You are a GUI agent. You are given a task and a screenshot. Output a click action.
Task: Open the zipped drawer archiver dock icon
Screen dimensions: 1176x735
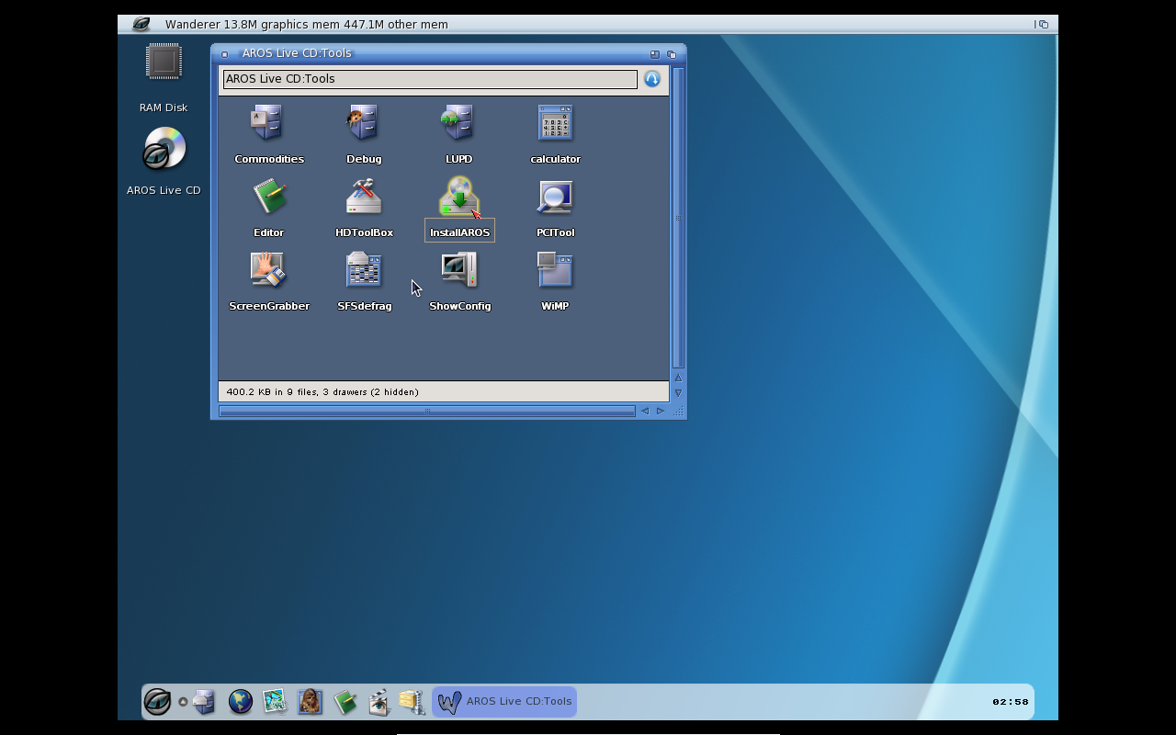pyautogui.click(x=412, y=702)
